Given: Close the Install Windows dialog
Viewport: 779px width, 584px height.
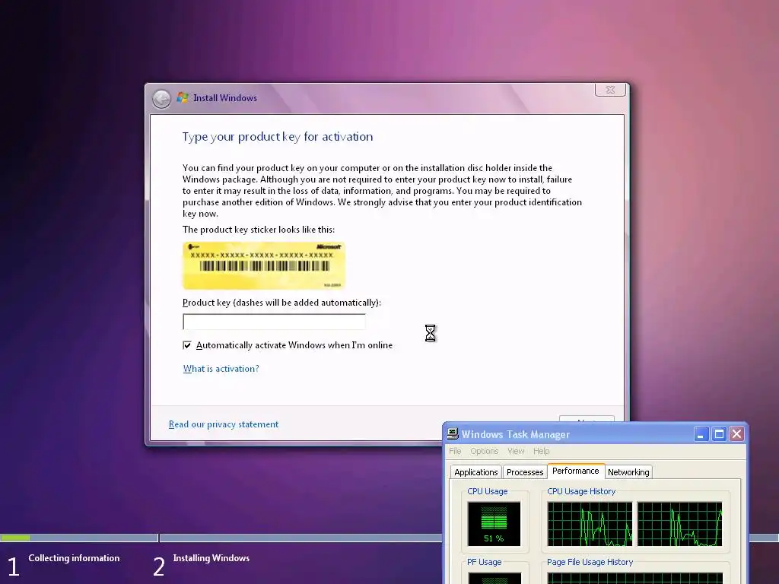Looking at the screenshot, I should pyautogui.click(x=610, y=90).
